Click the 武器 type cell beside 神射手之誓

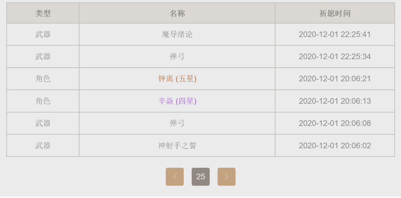pos(43,146)
